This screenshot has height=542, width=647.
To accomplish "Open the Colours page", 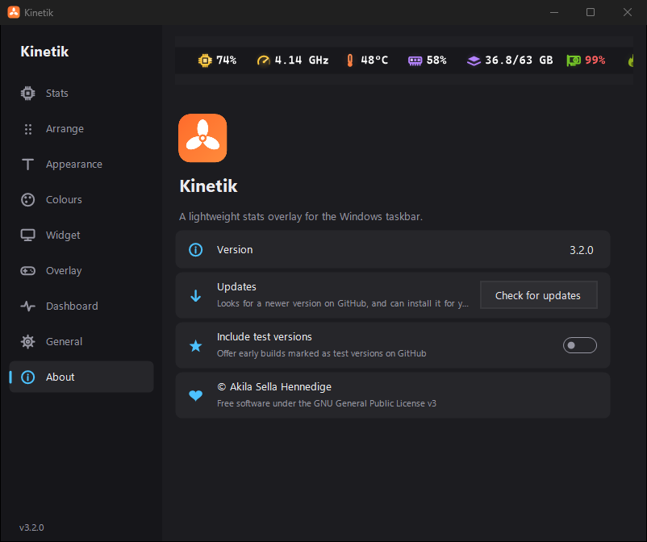I will [x=81, y=200].
